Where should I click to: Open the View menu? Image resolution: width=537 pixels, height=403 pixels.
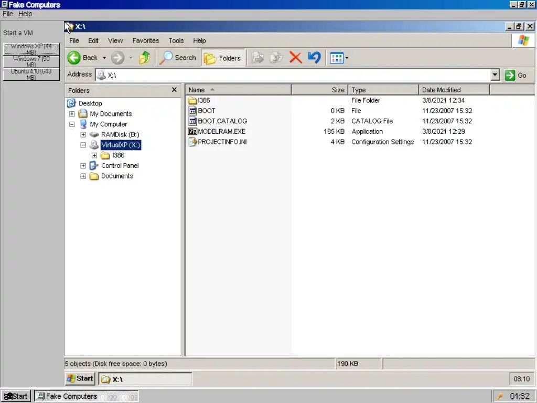(x=115, y=40)
